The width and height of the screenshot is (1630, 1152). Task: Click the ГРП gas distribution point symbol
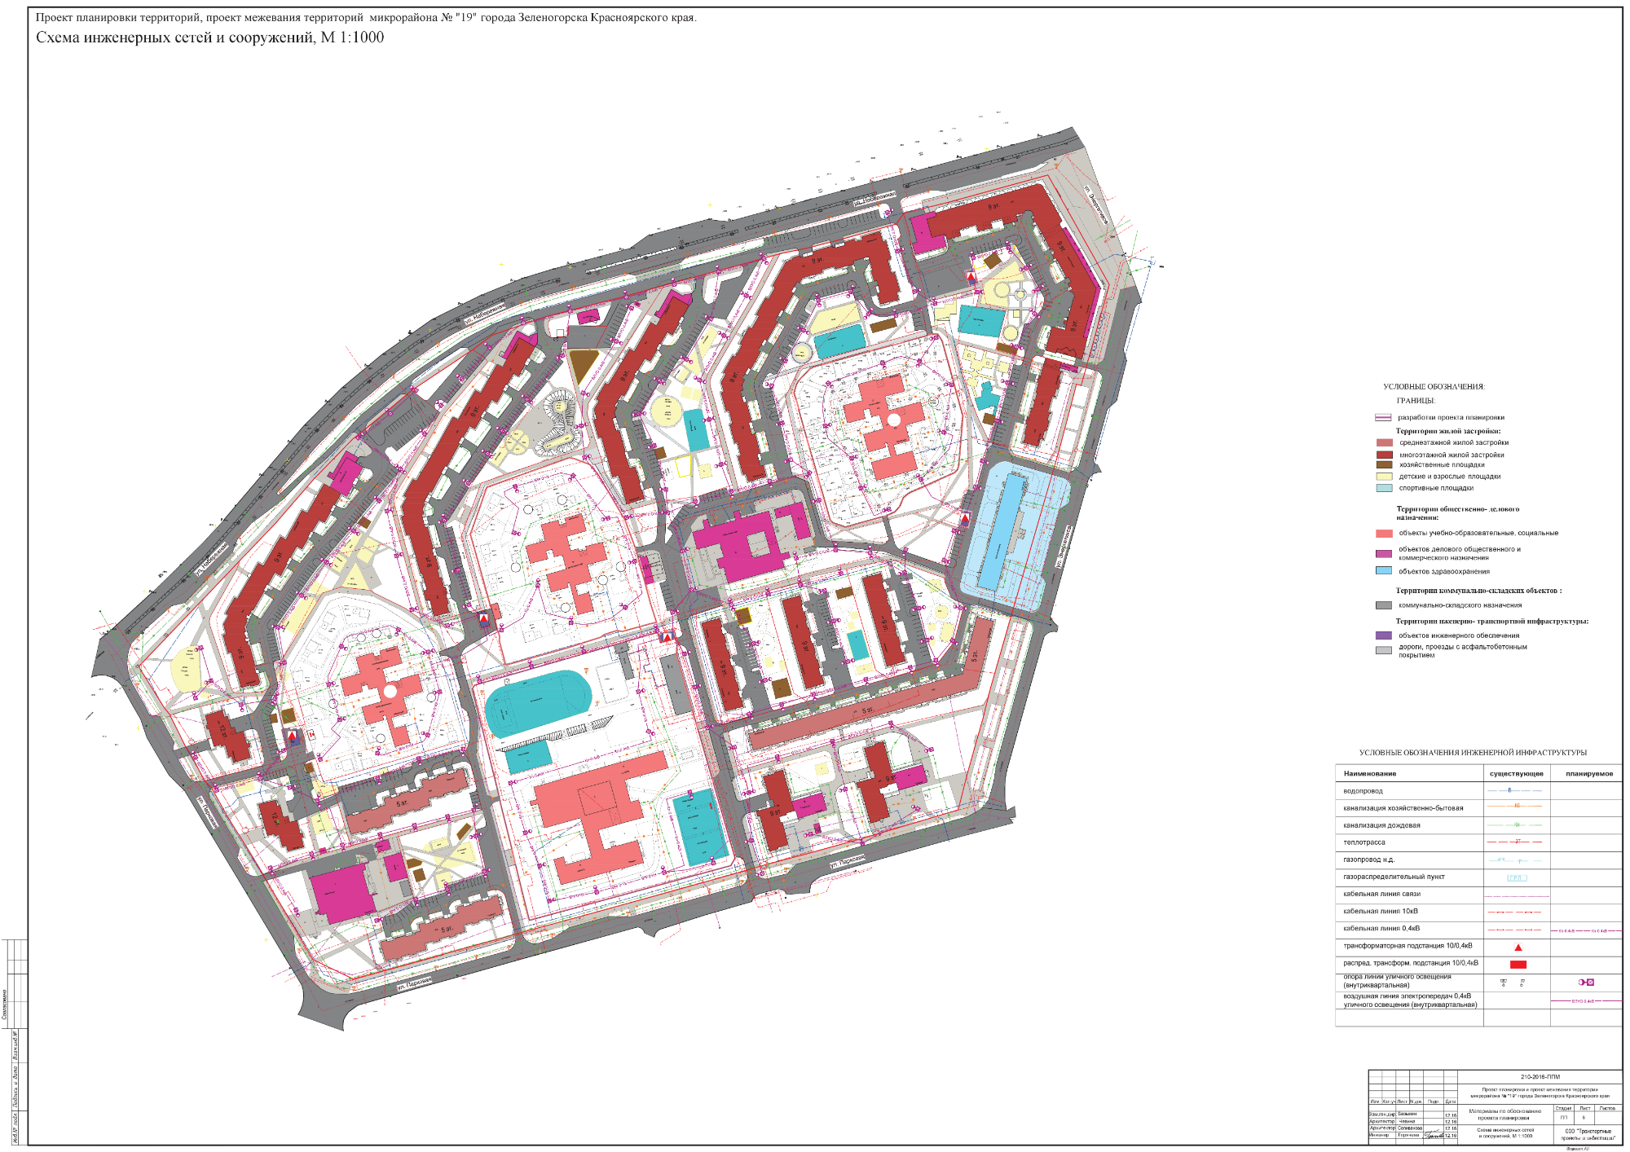[1516, 877]
